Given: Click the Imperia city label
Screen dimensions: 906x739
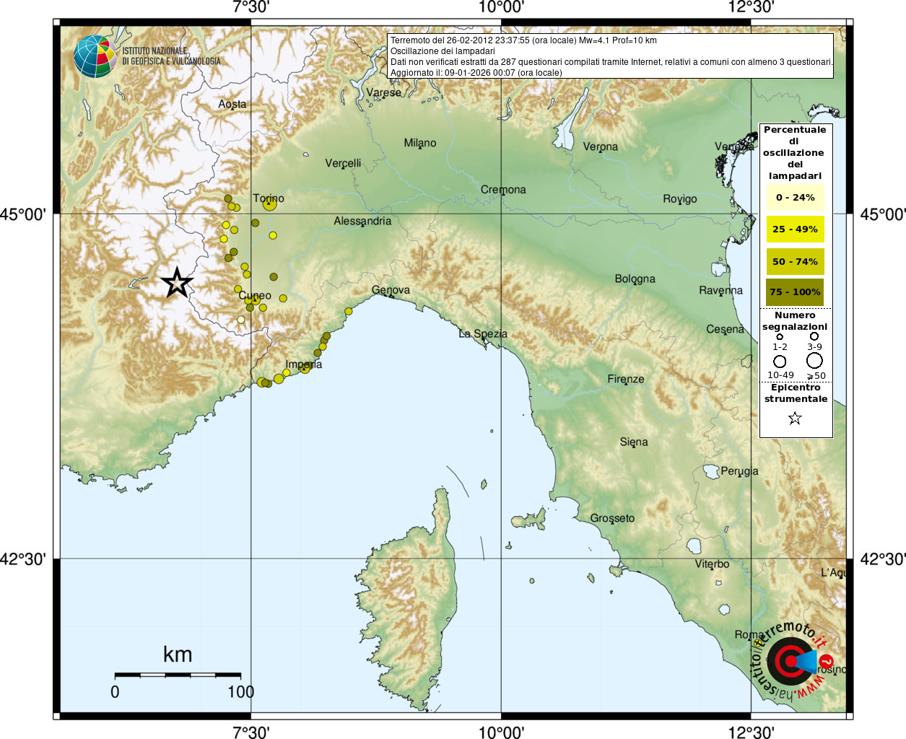Looking at the screenshot, I should (304, 364).
